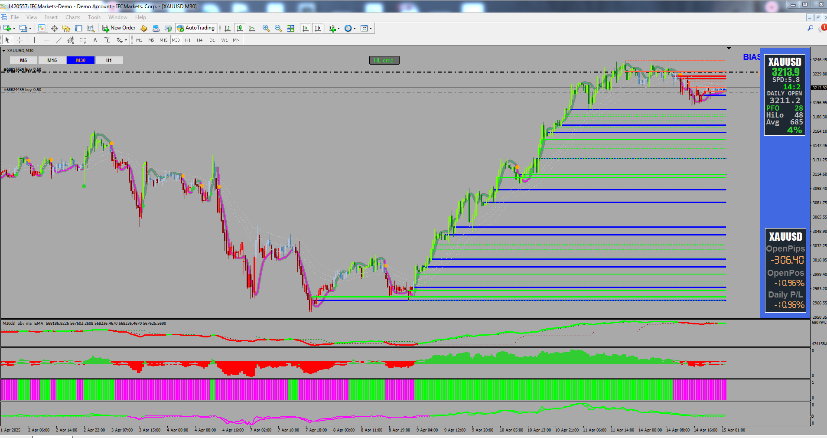Open the search magnifier in the toolbar

[810, 28]
